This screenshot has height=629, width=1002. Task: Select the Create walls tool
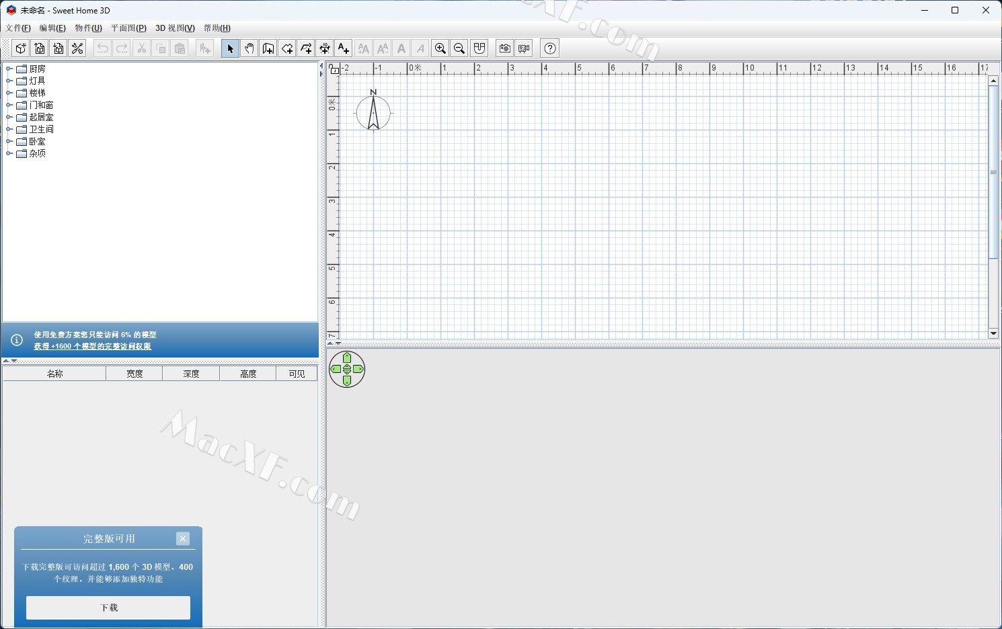point(268,48)
